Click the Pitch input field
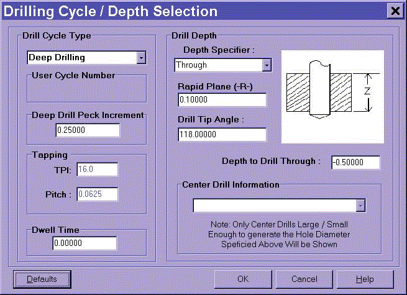This screenshot has height=295, width=407. coord(98,194)
